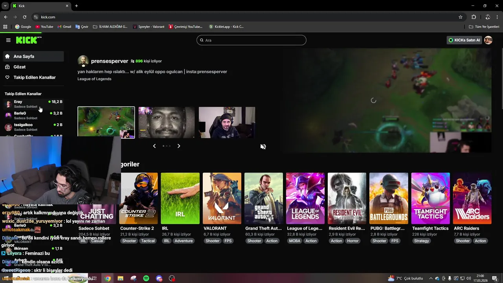Select the headphones streamer thumbnail
This screenshot has width=503, height=283.
pos(227,122)
